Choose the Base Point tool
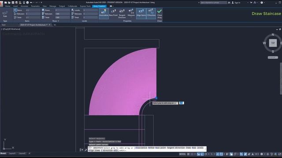This screenshot has height=158, width=282. (113, 13)
